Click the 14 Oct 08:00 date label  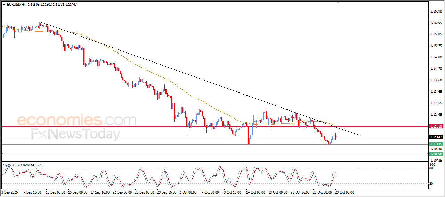coord(256,192)
